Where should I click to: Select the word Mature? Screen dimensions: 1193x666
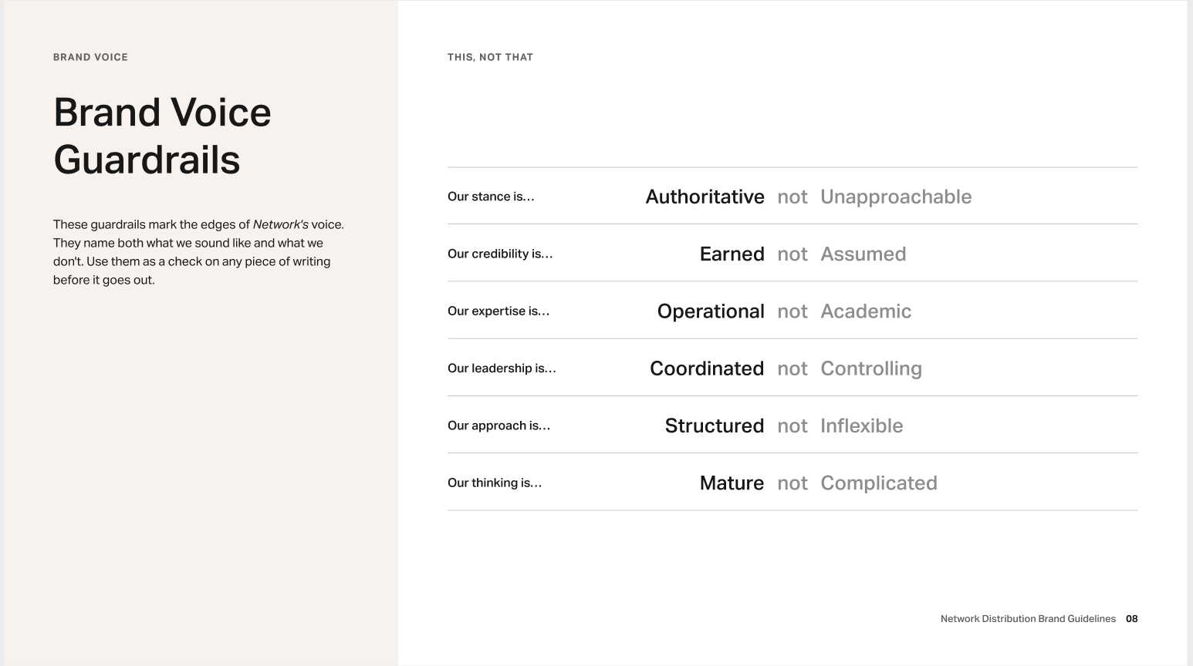tap(732, 483)
